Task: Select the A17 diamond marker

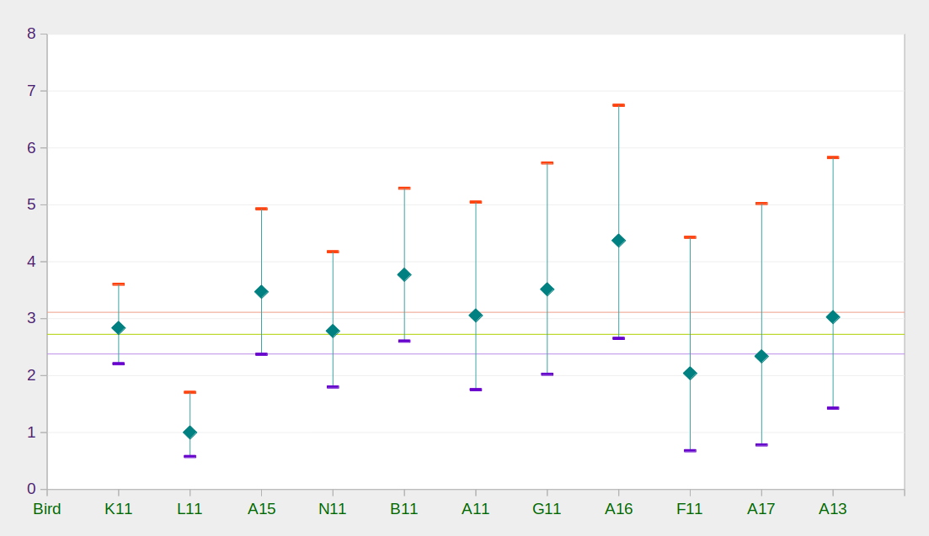Action: coord(761,356)
